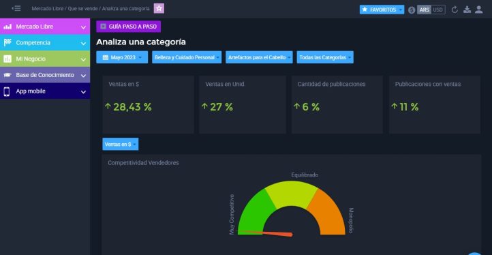Click the Muy Competitivo gauge label

tap(232, 215)
